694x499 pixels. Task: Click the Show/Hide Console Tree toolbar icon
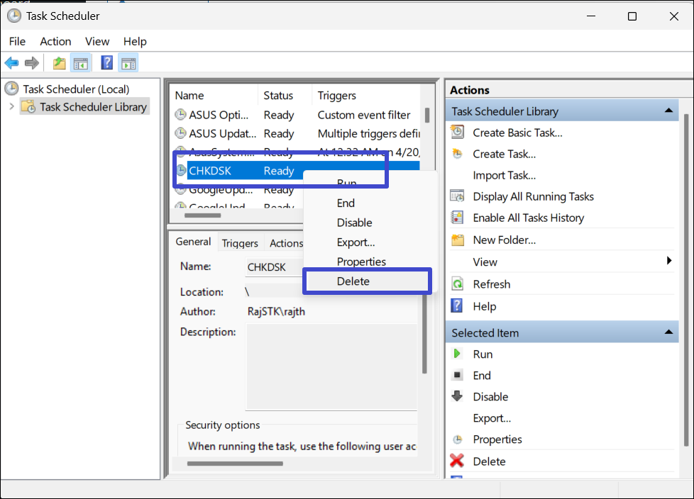click(80, 64)
